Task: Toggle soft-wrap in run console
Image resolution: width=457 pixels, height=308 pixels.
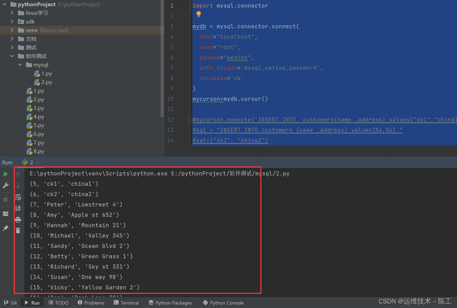Action: [x=18, y=197]
